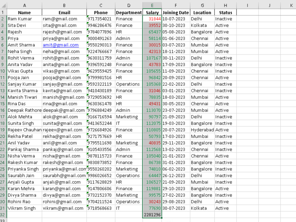Click the Name header cell
This screenshot has width=296, height=222.
(24, 12)
